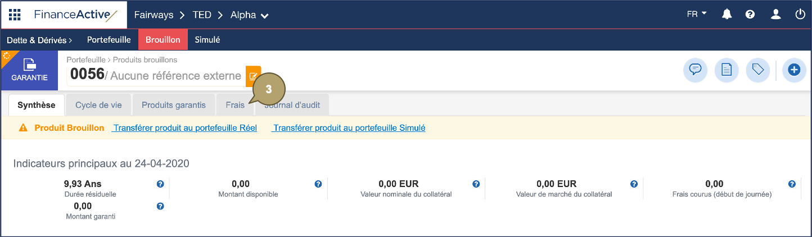
Task: Click the Durée résiduelle label
Action: 91,194
